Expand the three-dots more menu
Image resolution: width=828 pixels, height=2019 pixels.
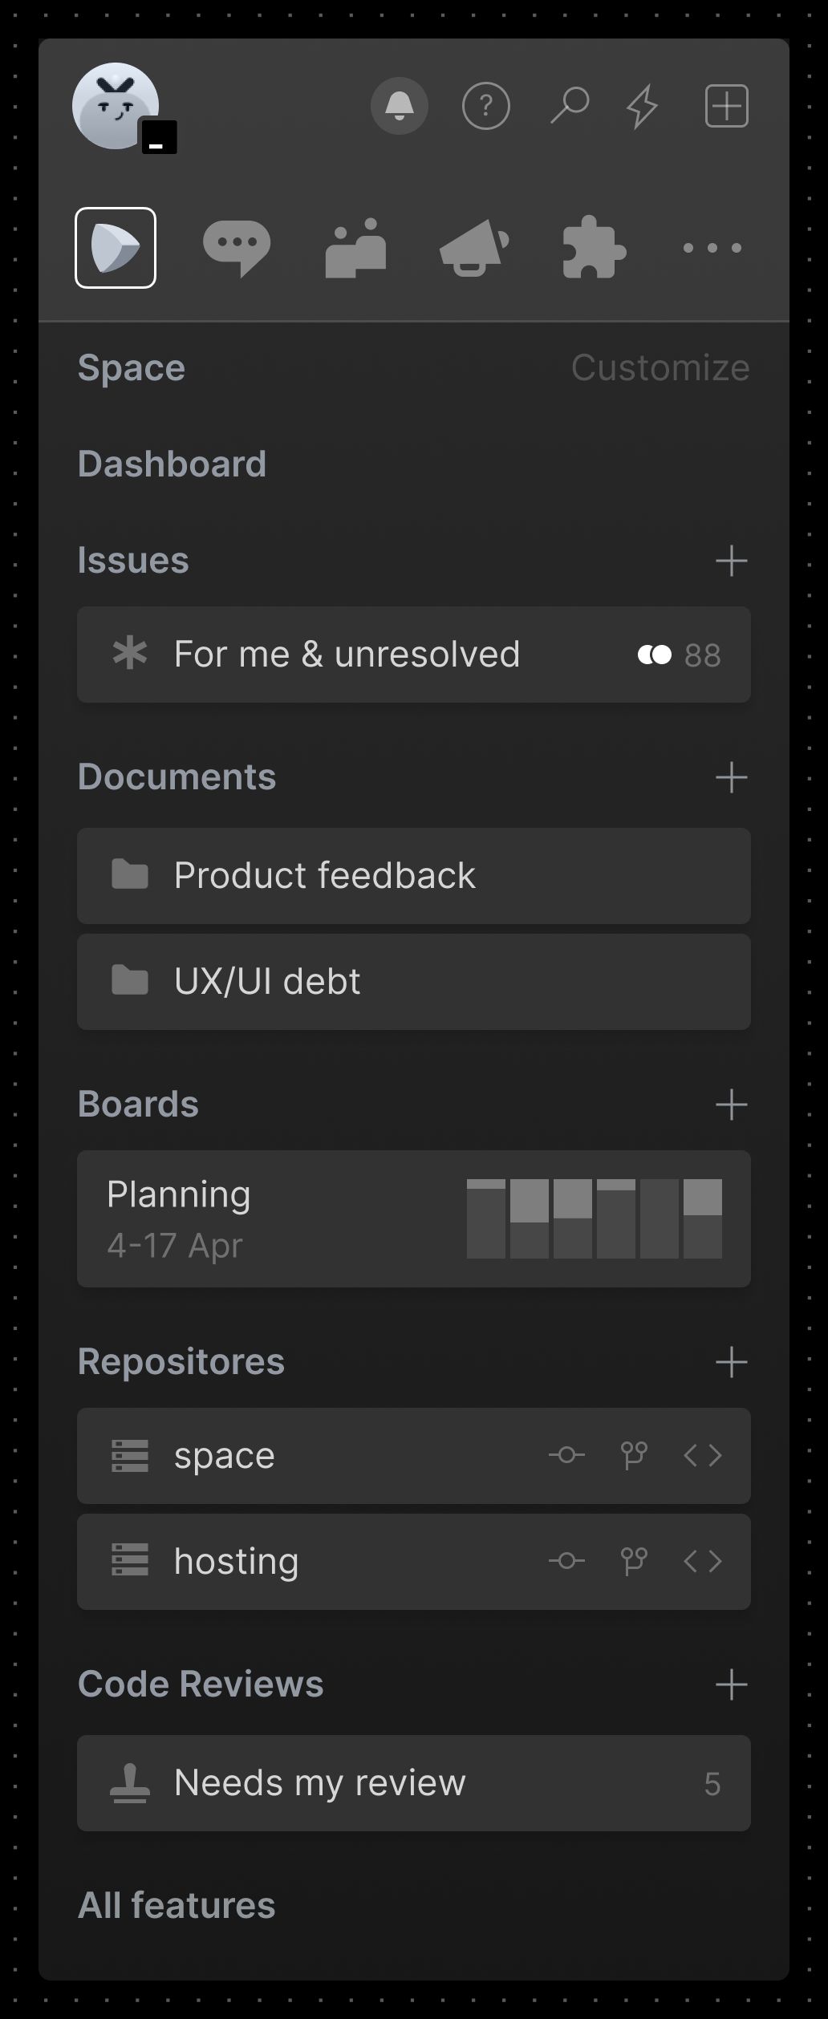coord(712,248)
